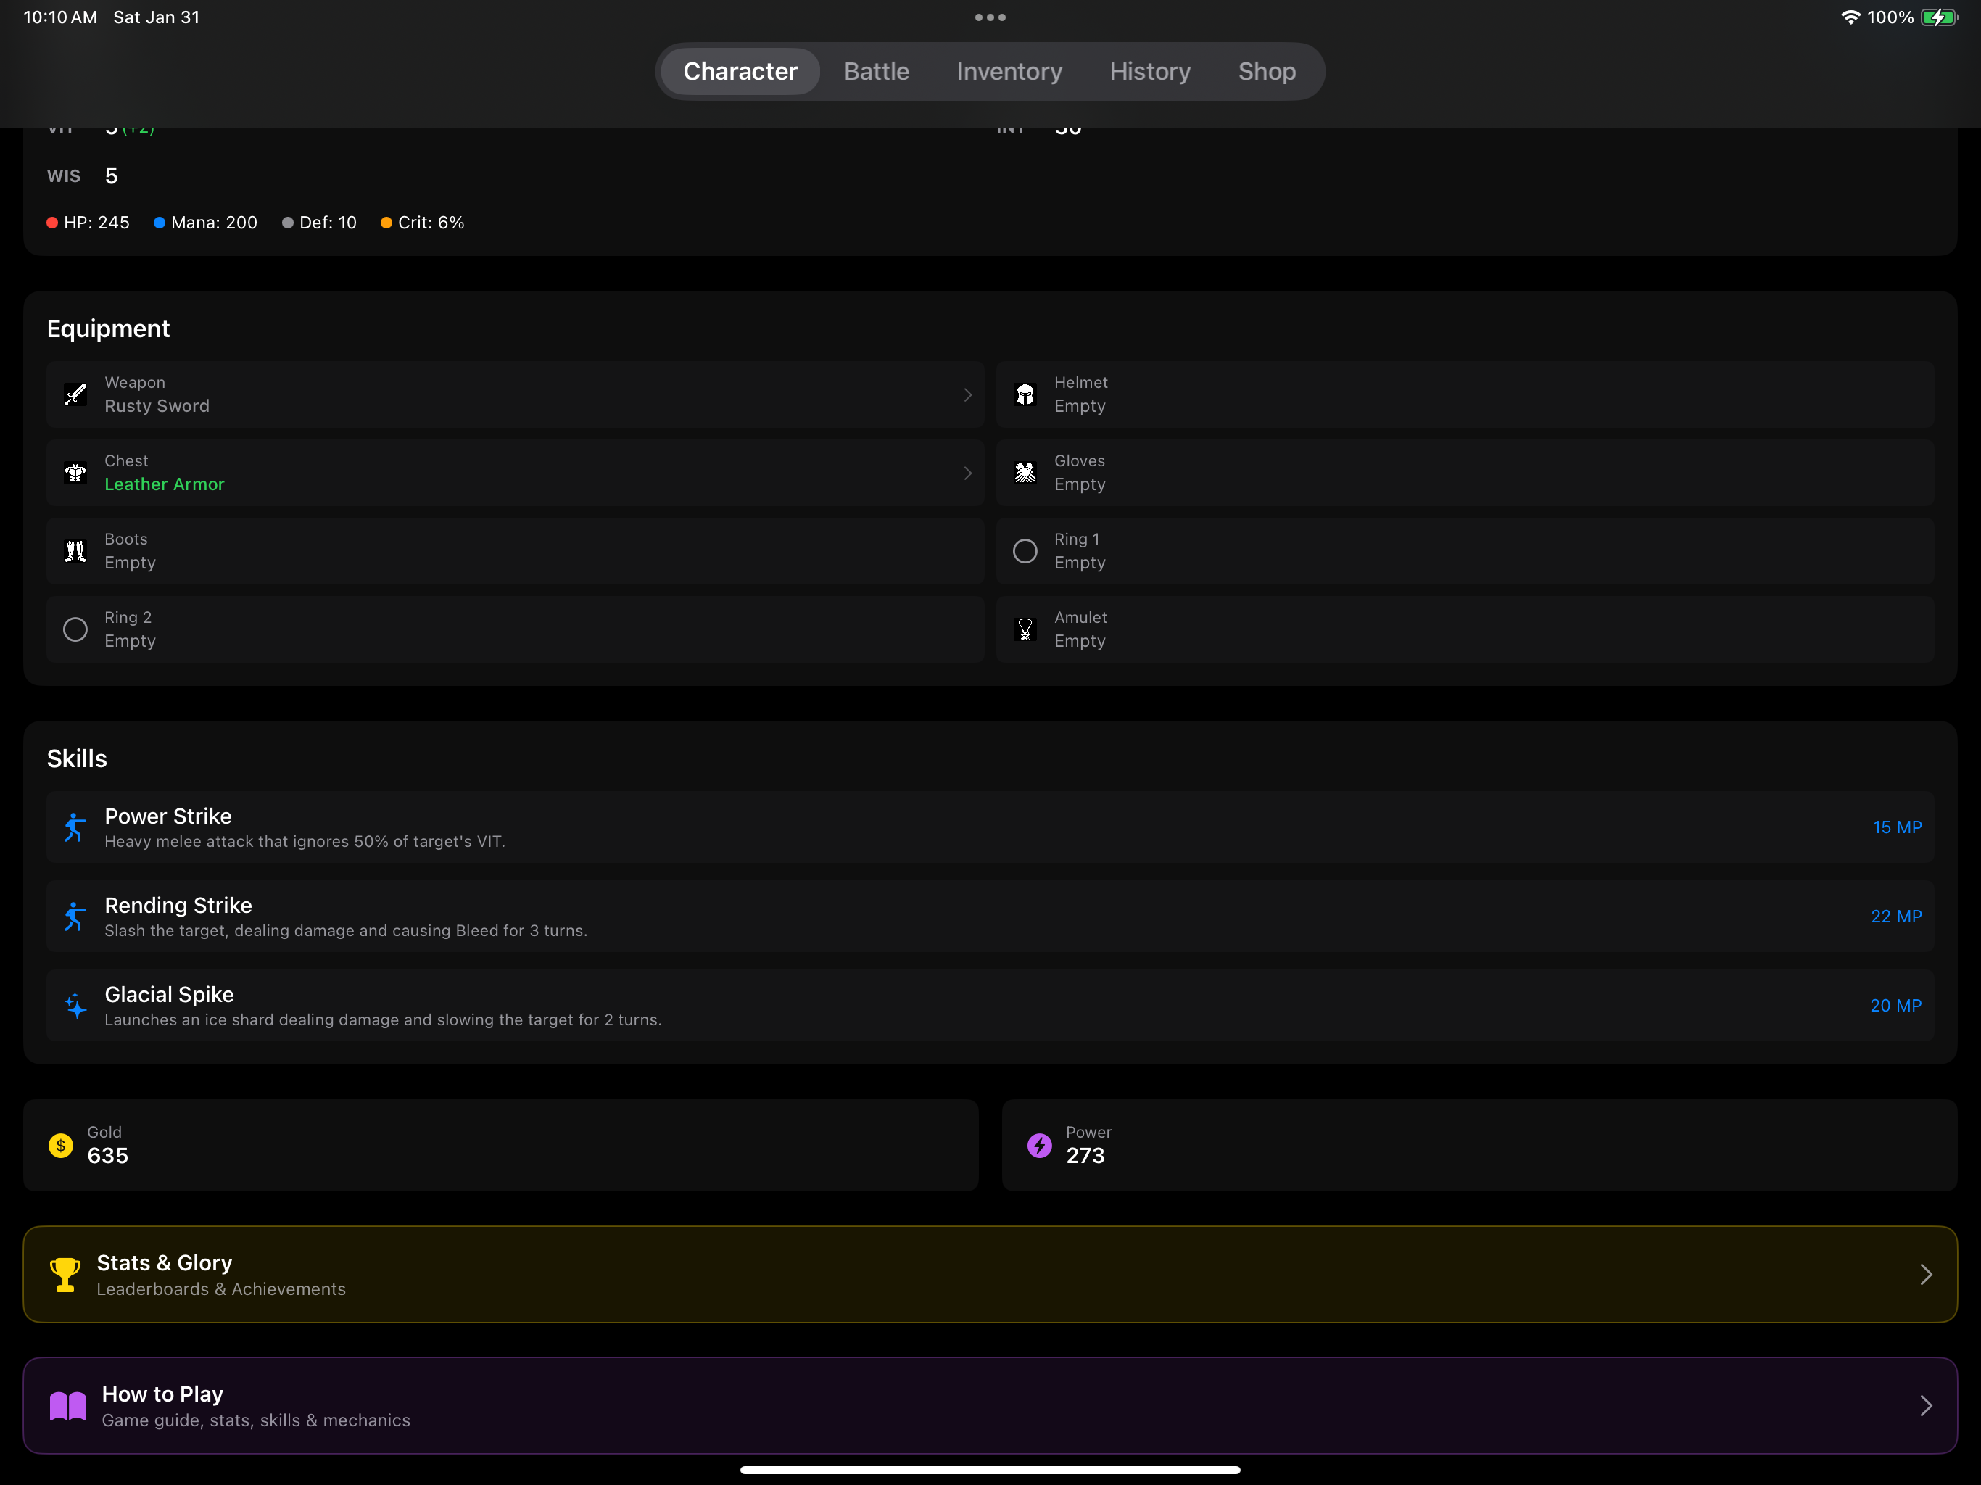Tap the battery charging icon
1981x1485 pixels.
(1939, 17)
